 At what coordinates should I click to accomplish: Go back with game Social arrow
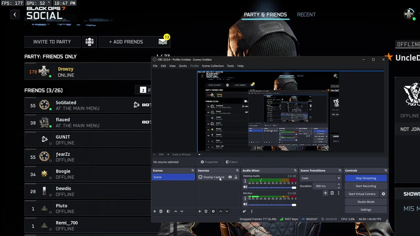pos(15,14)
